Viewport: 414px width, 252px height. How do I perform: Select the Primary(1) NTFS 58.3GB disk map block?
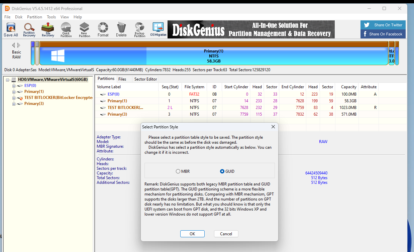click(214, 53)
